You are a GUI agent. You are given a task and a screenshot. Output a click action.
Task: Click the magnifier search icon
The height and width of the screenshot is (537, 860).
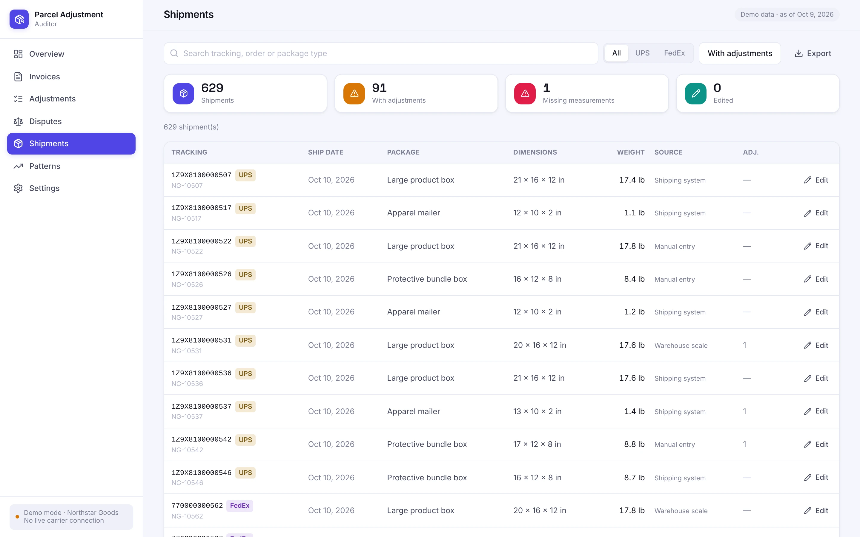pyautogui.click(x=174, y=53)
